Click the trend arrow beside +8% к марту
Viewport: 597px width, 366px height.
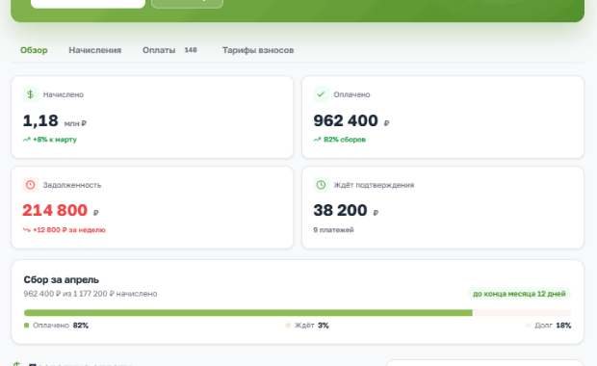[x=26, y=140]
